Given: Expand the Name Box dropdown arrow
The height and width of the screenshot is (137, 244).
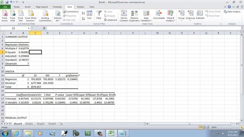Looking at the screenshot, I should [29, 28].
